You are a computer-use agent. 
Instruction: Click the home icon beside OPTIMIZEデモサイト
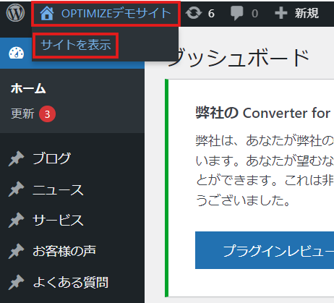pyautogui.click(x=47, y=13)
